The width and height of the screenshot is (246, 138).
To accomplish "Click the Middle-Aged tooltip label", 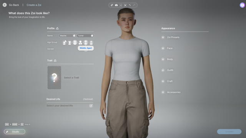I will [86, 48].
